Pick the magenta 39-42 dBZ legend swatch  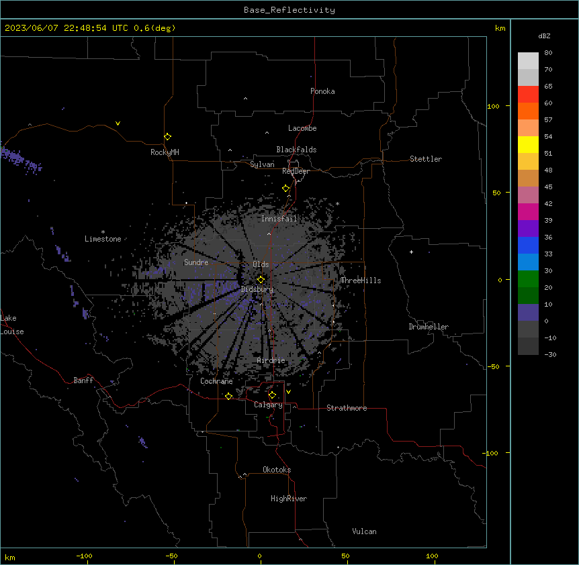[528, 211]
